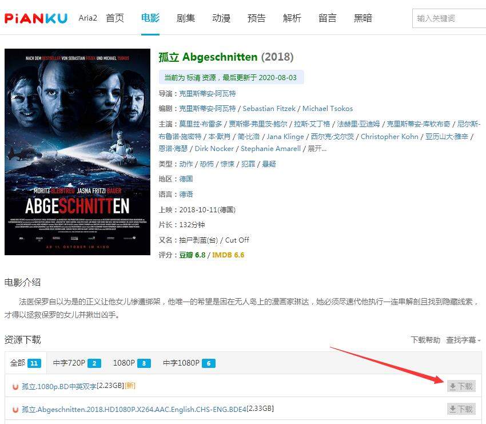Click the Abgeschnitten movie poster
486x424 pixels.
click(77, 152)
